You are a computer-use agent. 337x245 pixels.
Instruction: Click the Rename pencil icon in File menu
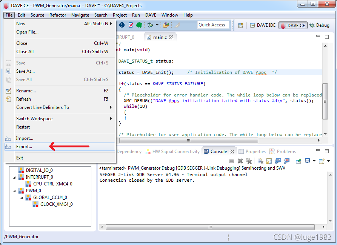[8, 91]
